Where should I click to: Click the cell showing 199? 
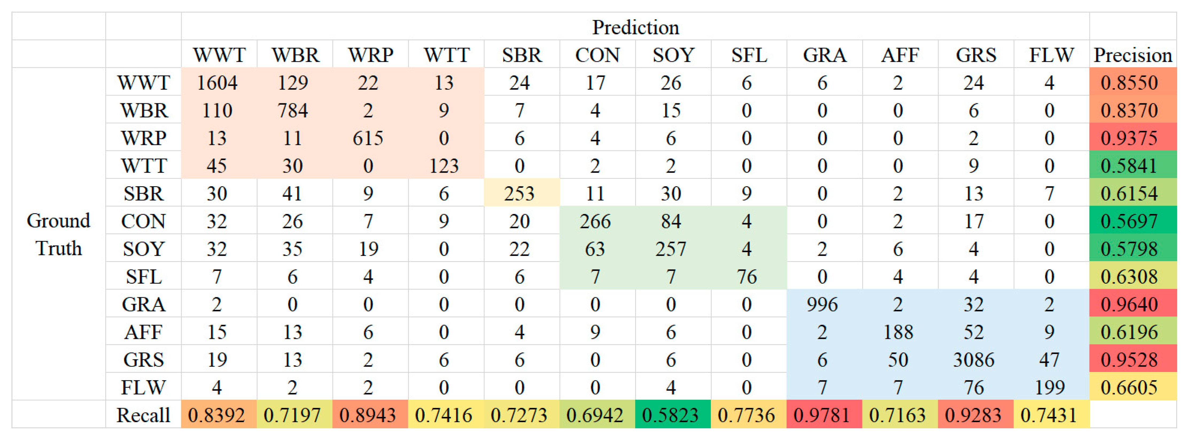pyautogui.click(x=1050, y=387)
